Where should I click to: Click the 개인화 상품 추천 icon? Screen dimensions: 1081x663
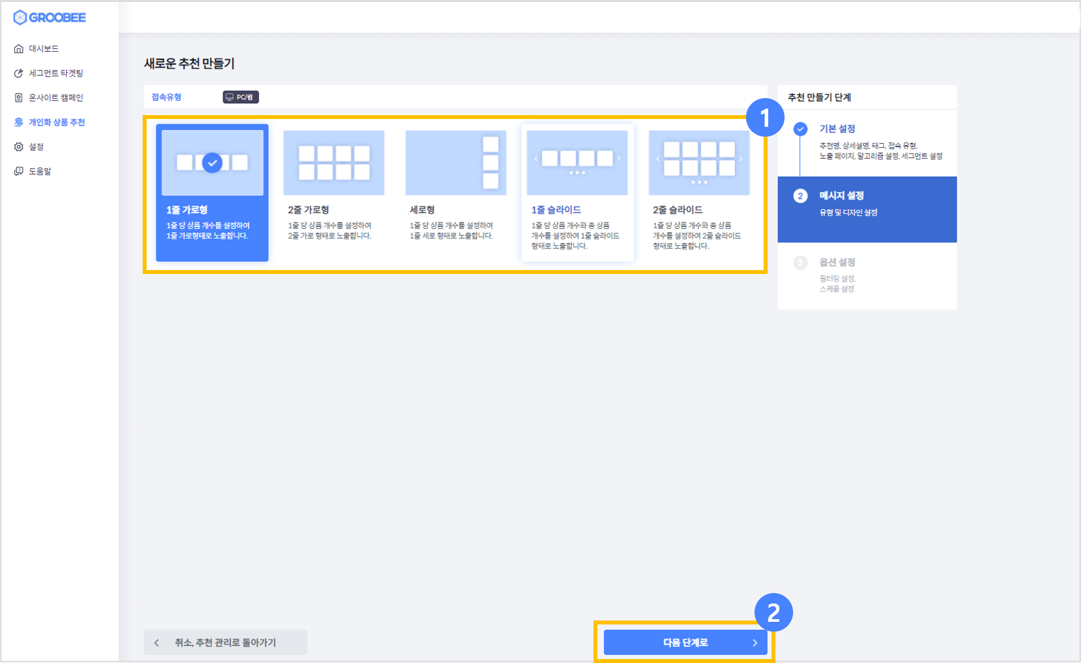pyautogui.click(x=18, y=122)
